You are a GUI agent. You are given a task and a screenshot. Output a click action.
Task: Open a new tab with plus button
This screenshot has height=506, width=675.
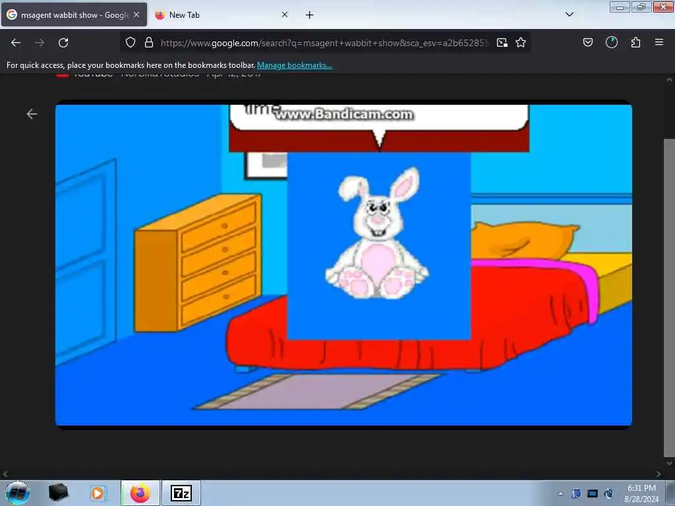point(310,15)
